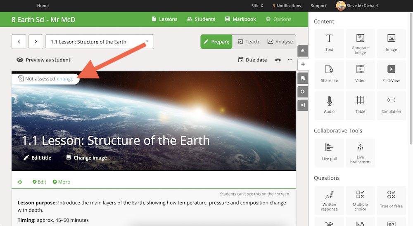Open the Markbook tab

[x=240, y=19]
